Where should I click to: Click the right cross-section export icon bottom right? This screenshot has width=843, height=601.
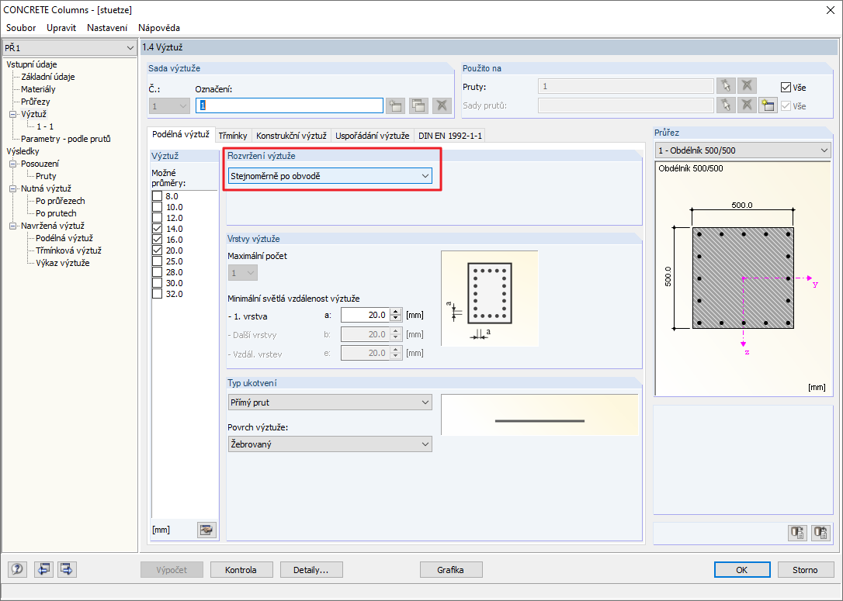pyautogui.click(x=820, y=532)
